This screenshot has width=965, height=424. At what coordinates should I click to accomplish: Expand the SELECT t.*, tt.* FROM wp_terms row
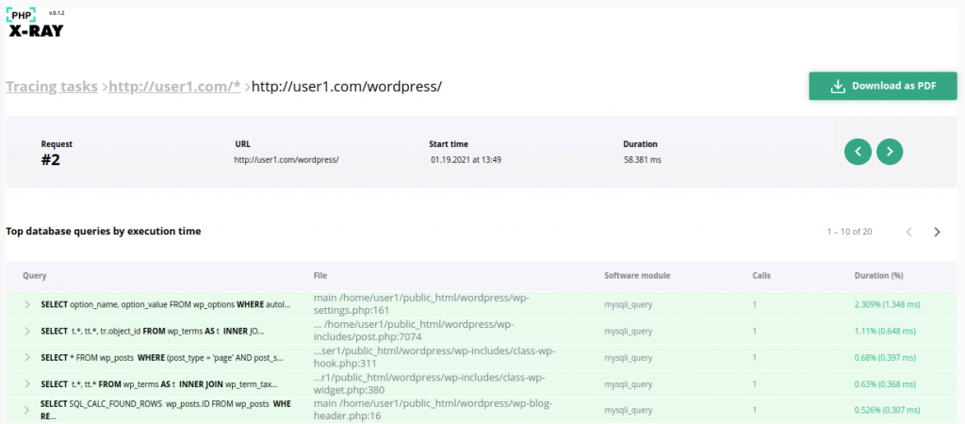27,384
